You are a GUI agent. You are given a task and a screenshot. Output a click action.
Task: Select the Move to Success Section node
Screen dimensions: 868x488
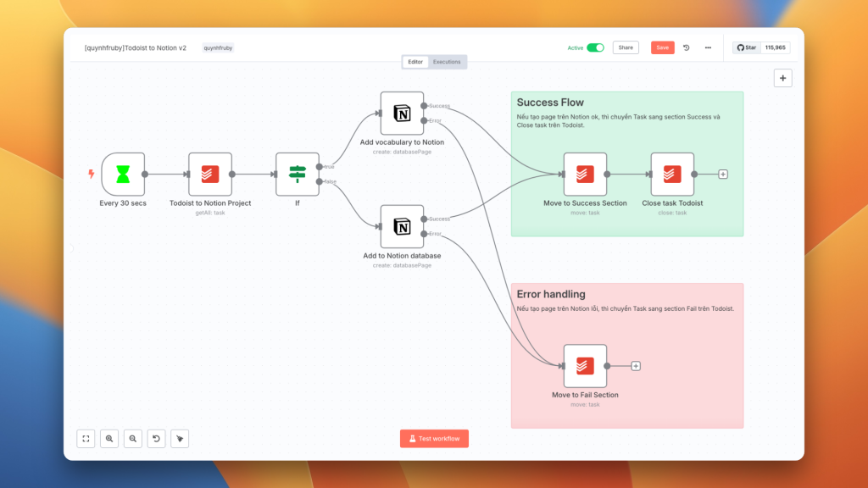pos(585,175)
